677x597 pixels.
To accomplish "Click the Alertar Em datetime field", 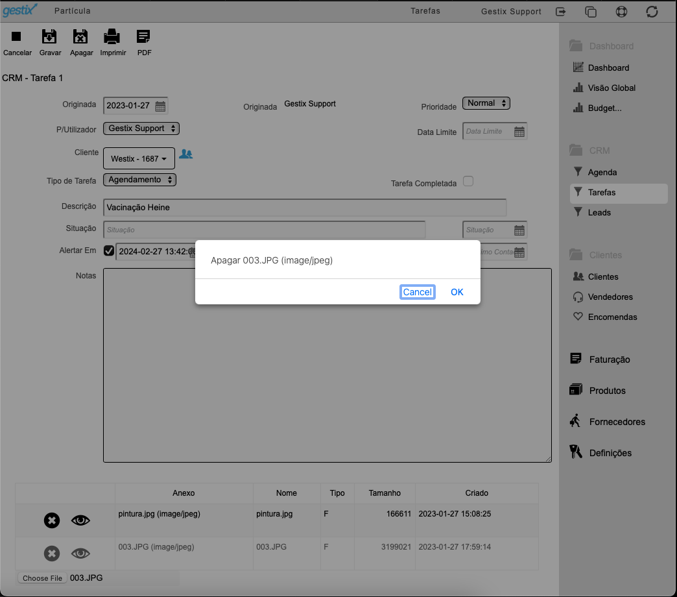I will point(156,252).
